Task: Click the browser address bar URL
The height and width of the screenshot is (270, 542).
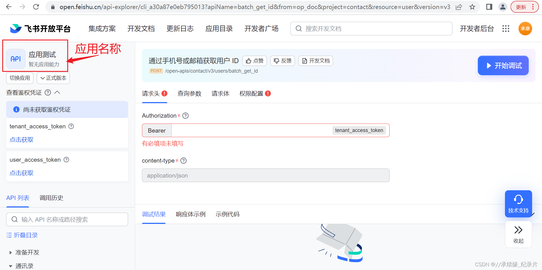Action: pos(255,7)
